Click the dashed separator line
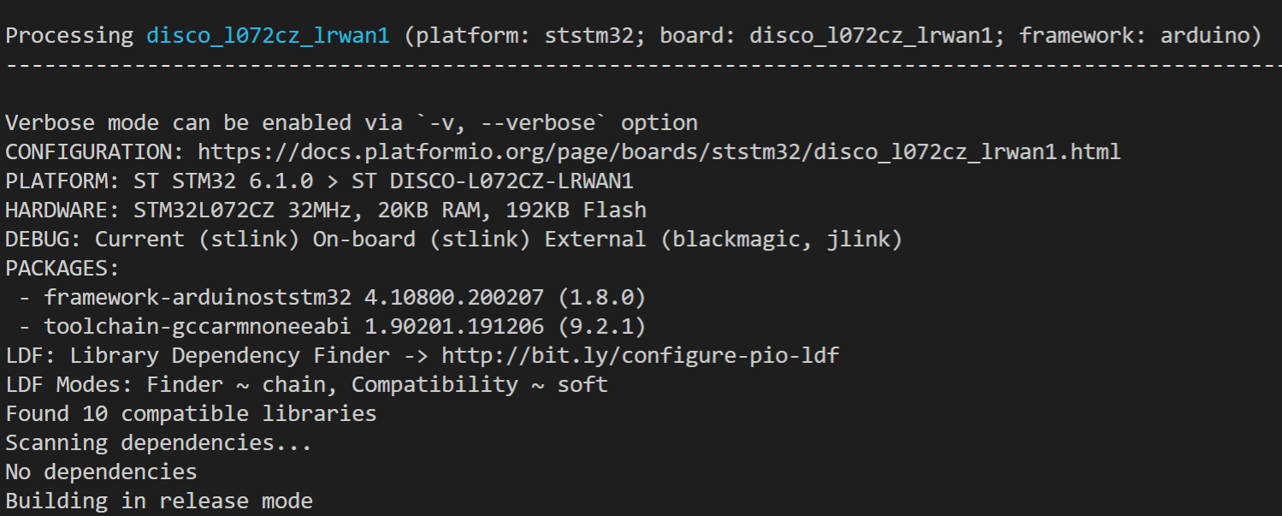This screenshot has height=516, width=1282. [641, 65]
